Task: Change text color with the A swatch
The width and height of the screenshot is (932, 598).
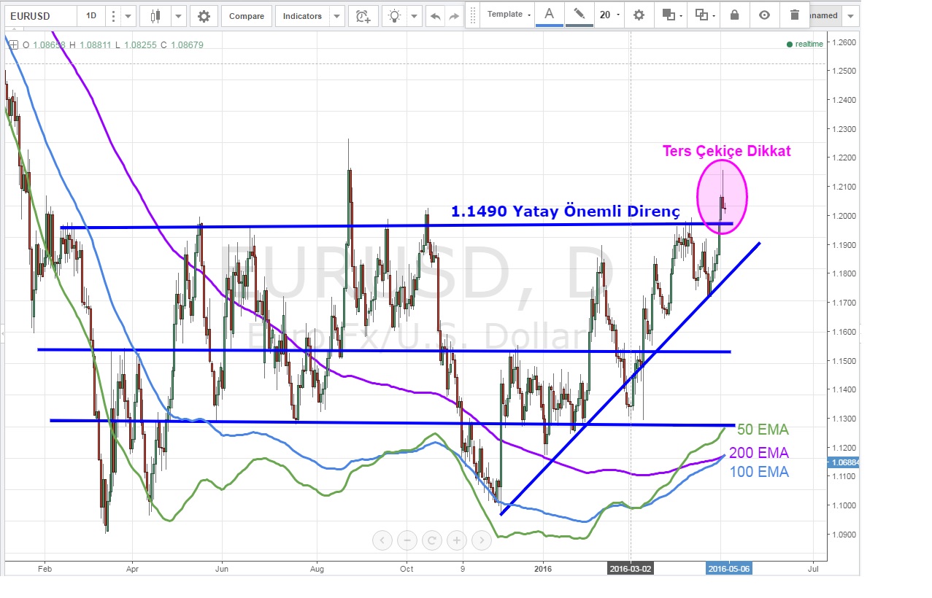Action: click(x=550, y=15)
